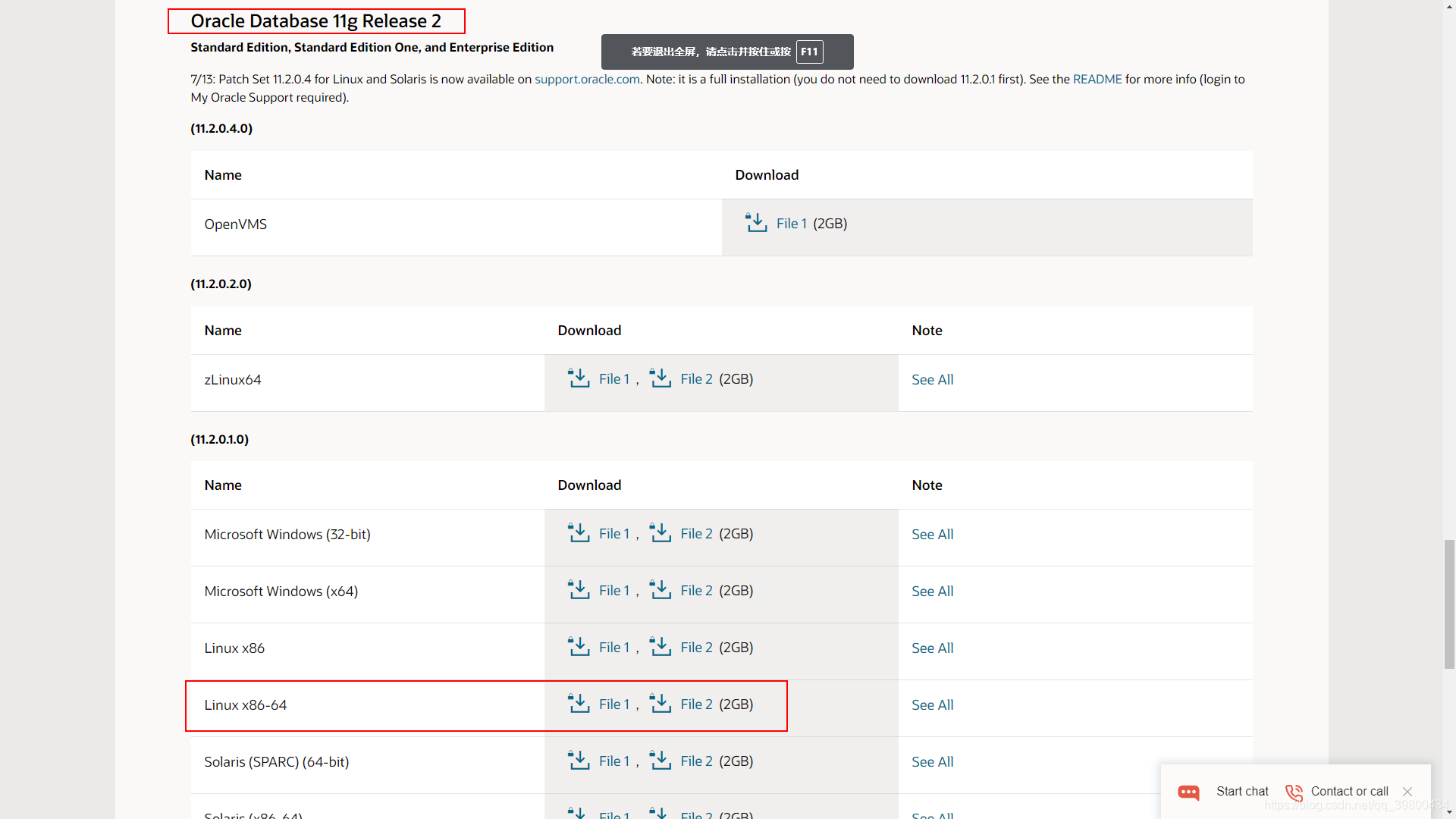This screenshot has height=819, width=1456.
Task: Download Solaris (SPARC) File 2 link
Action: click(x=696, y=761)
